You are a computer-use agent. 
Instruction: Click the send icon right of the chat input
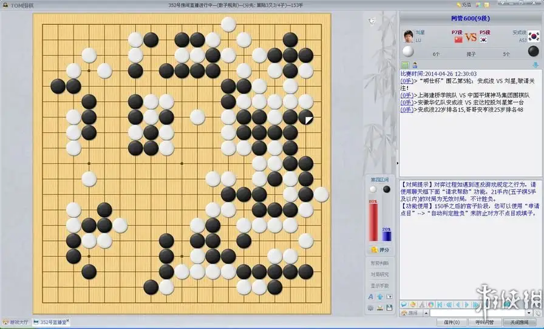[x=538, y=313]
